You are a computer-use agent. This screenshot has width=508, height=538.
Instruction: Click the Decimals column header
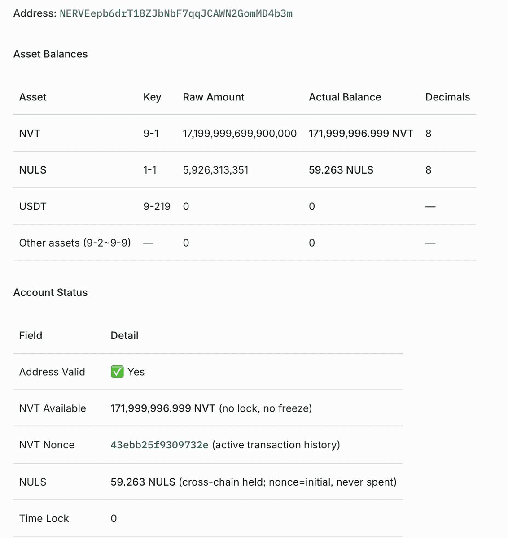click(447, 97)
